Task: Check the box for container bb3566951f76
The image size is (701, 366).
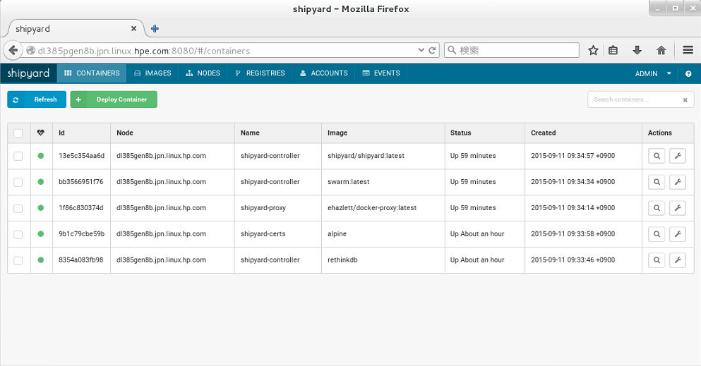Action: pos(18,182)
